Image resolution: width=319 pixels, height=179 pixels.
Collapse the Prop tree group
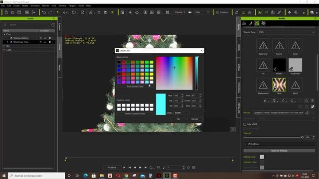coord(4,34)
